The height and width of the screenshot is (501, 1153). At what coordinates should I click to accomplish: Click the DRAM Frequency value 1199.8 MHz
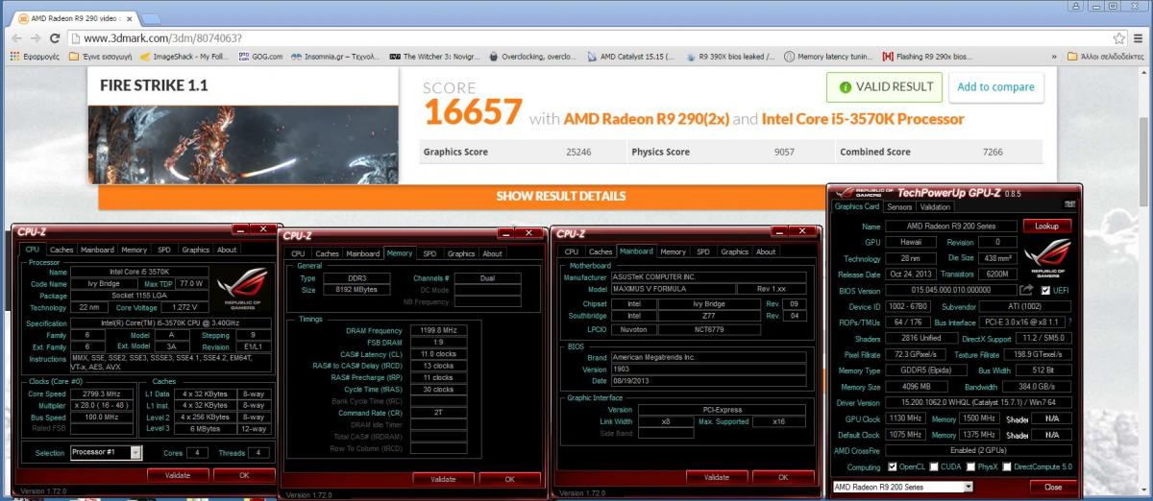pyautogui.click(x=438, y=330)
